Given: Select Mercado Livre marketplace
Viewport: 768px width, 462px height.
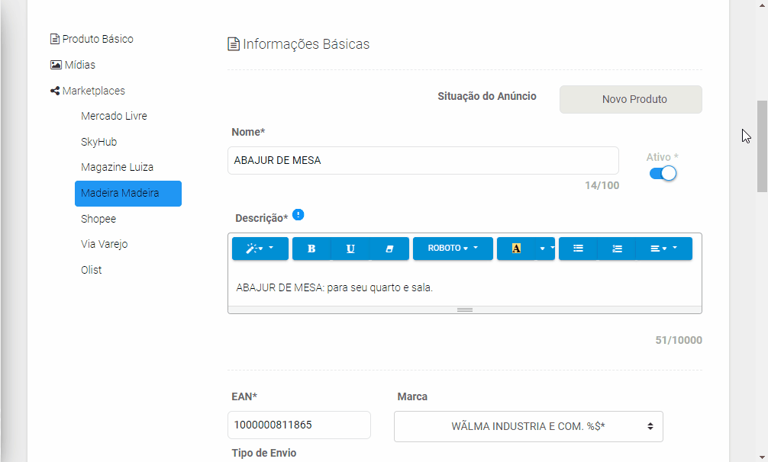Looking at the screenshot, I should click(x=114, y=116).
